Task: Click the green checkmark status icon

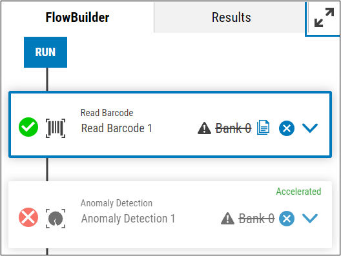Action: 28,127
